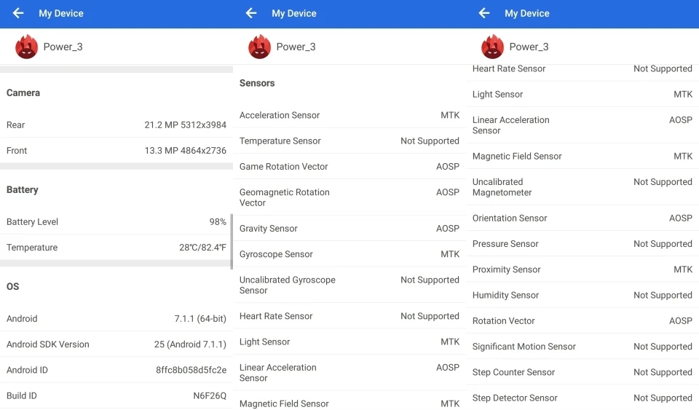
Task: Select the Rear camera 21.2 MP row
Action: click(x=116, y=125)
